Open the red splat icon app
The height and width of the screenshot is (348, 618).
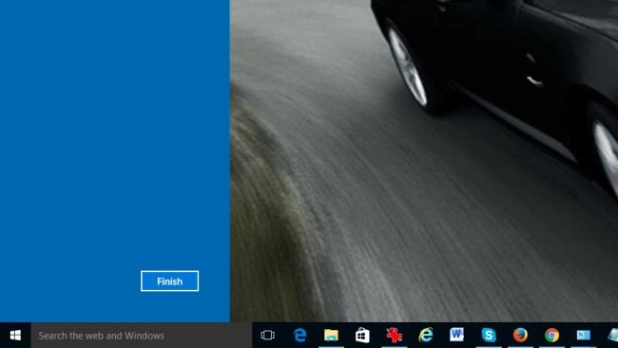point(395,336)
